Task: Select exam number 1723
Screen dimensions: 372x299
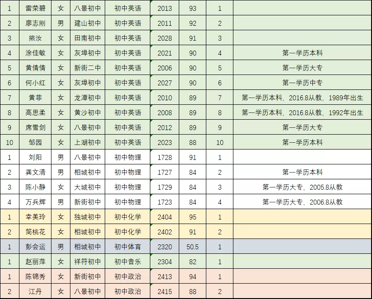Action: [165, 202]
